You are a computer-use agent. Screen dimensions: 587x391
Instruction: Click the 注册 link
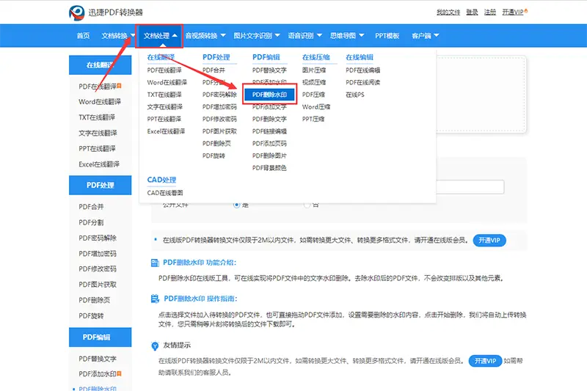(489, 12)
